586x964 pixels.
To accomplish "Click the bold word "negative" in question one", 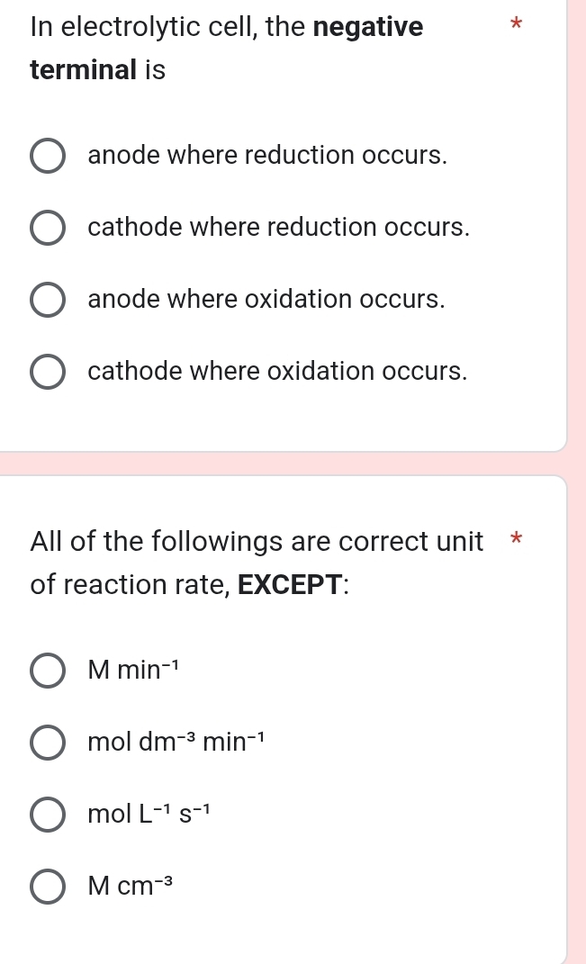I will pyautogui.click(x=366, y=26).
